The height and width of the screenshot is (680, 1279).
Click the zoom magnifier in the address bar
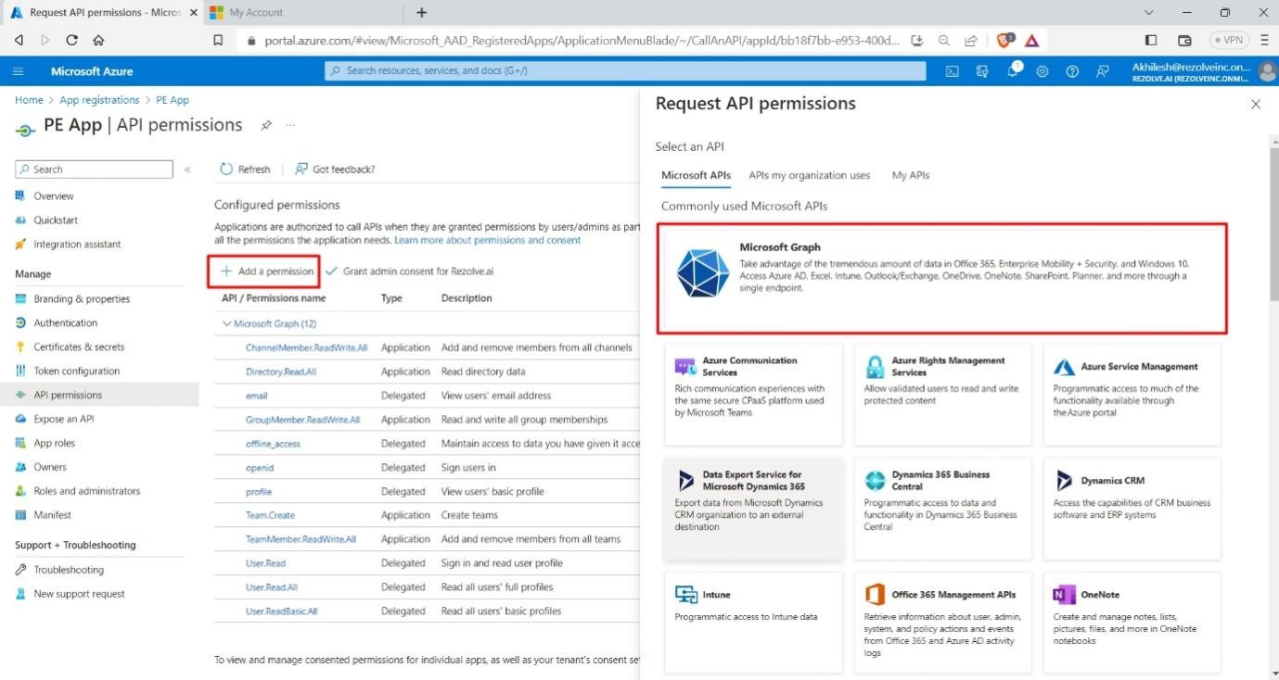[x=943, y=41]
